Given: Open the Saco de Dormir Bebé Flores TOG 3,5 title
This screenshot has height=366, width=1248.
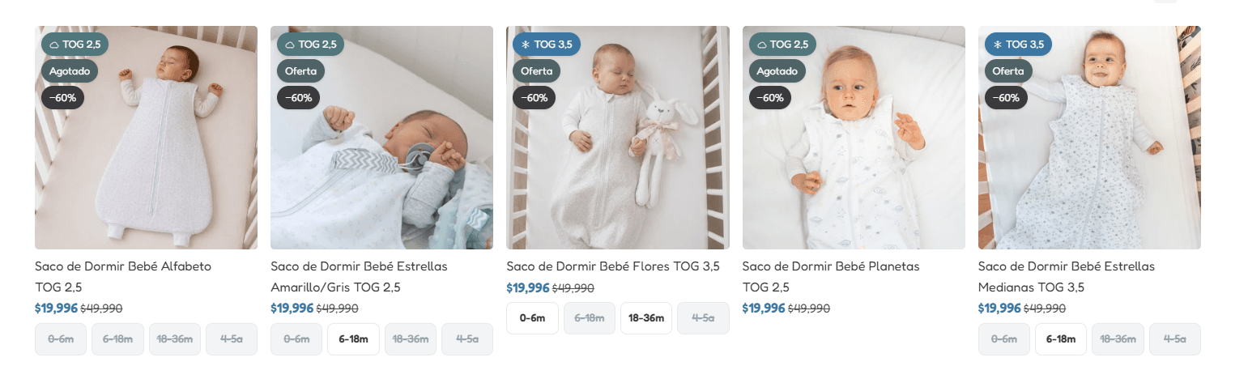Looking at the screenshot, I should (613, 266).
